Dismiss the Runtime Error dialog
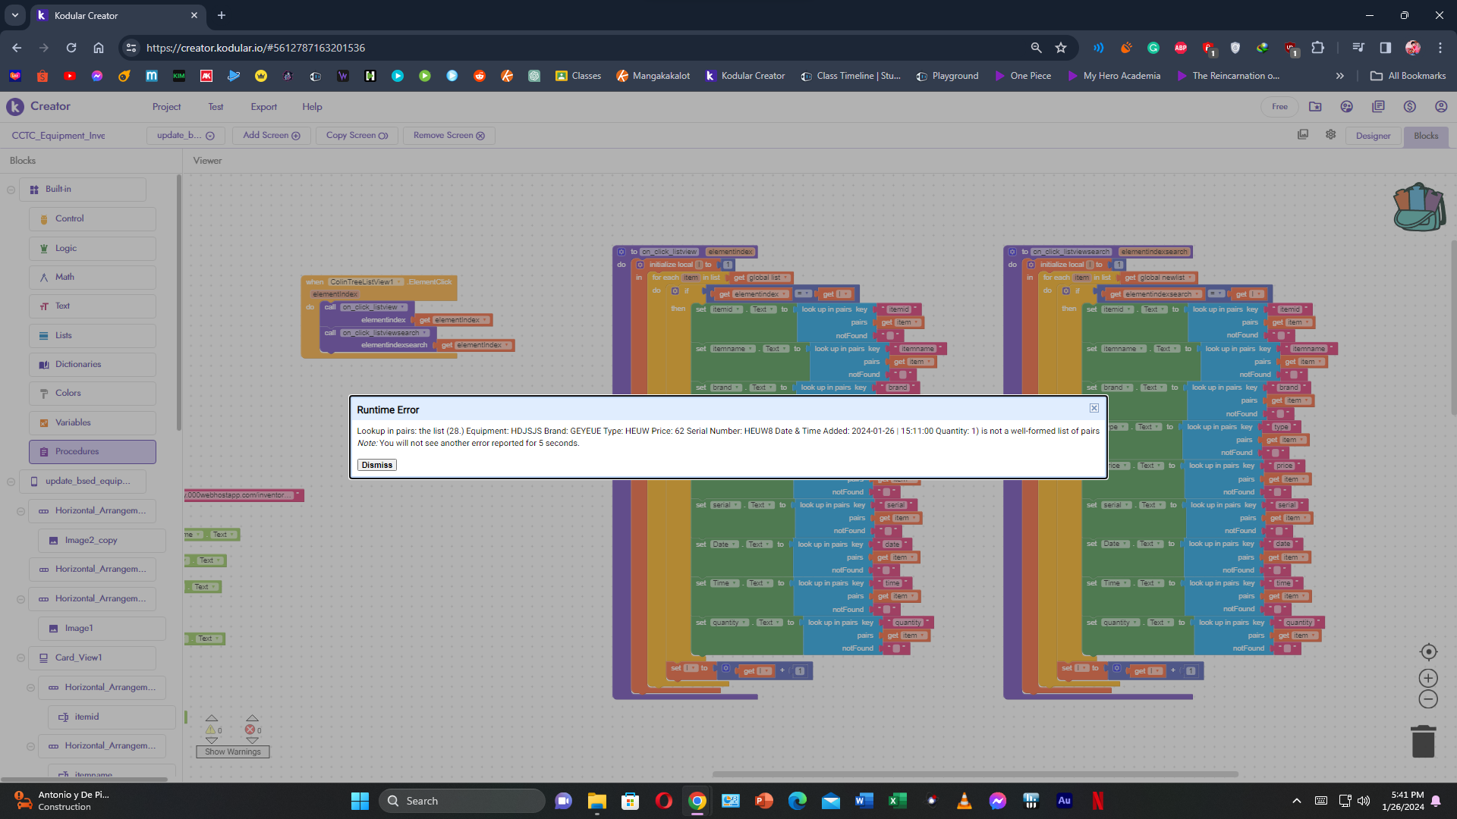The height and width of the screenshot is (819, 1457). click(x=376, y=465)
